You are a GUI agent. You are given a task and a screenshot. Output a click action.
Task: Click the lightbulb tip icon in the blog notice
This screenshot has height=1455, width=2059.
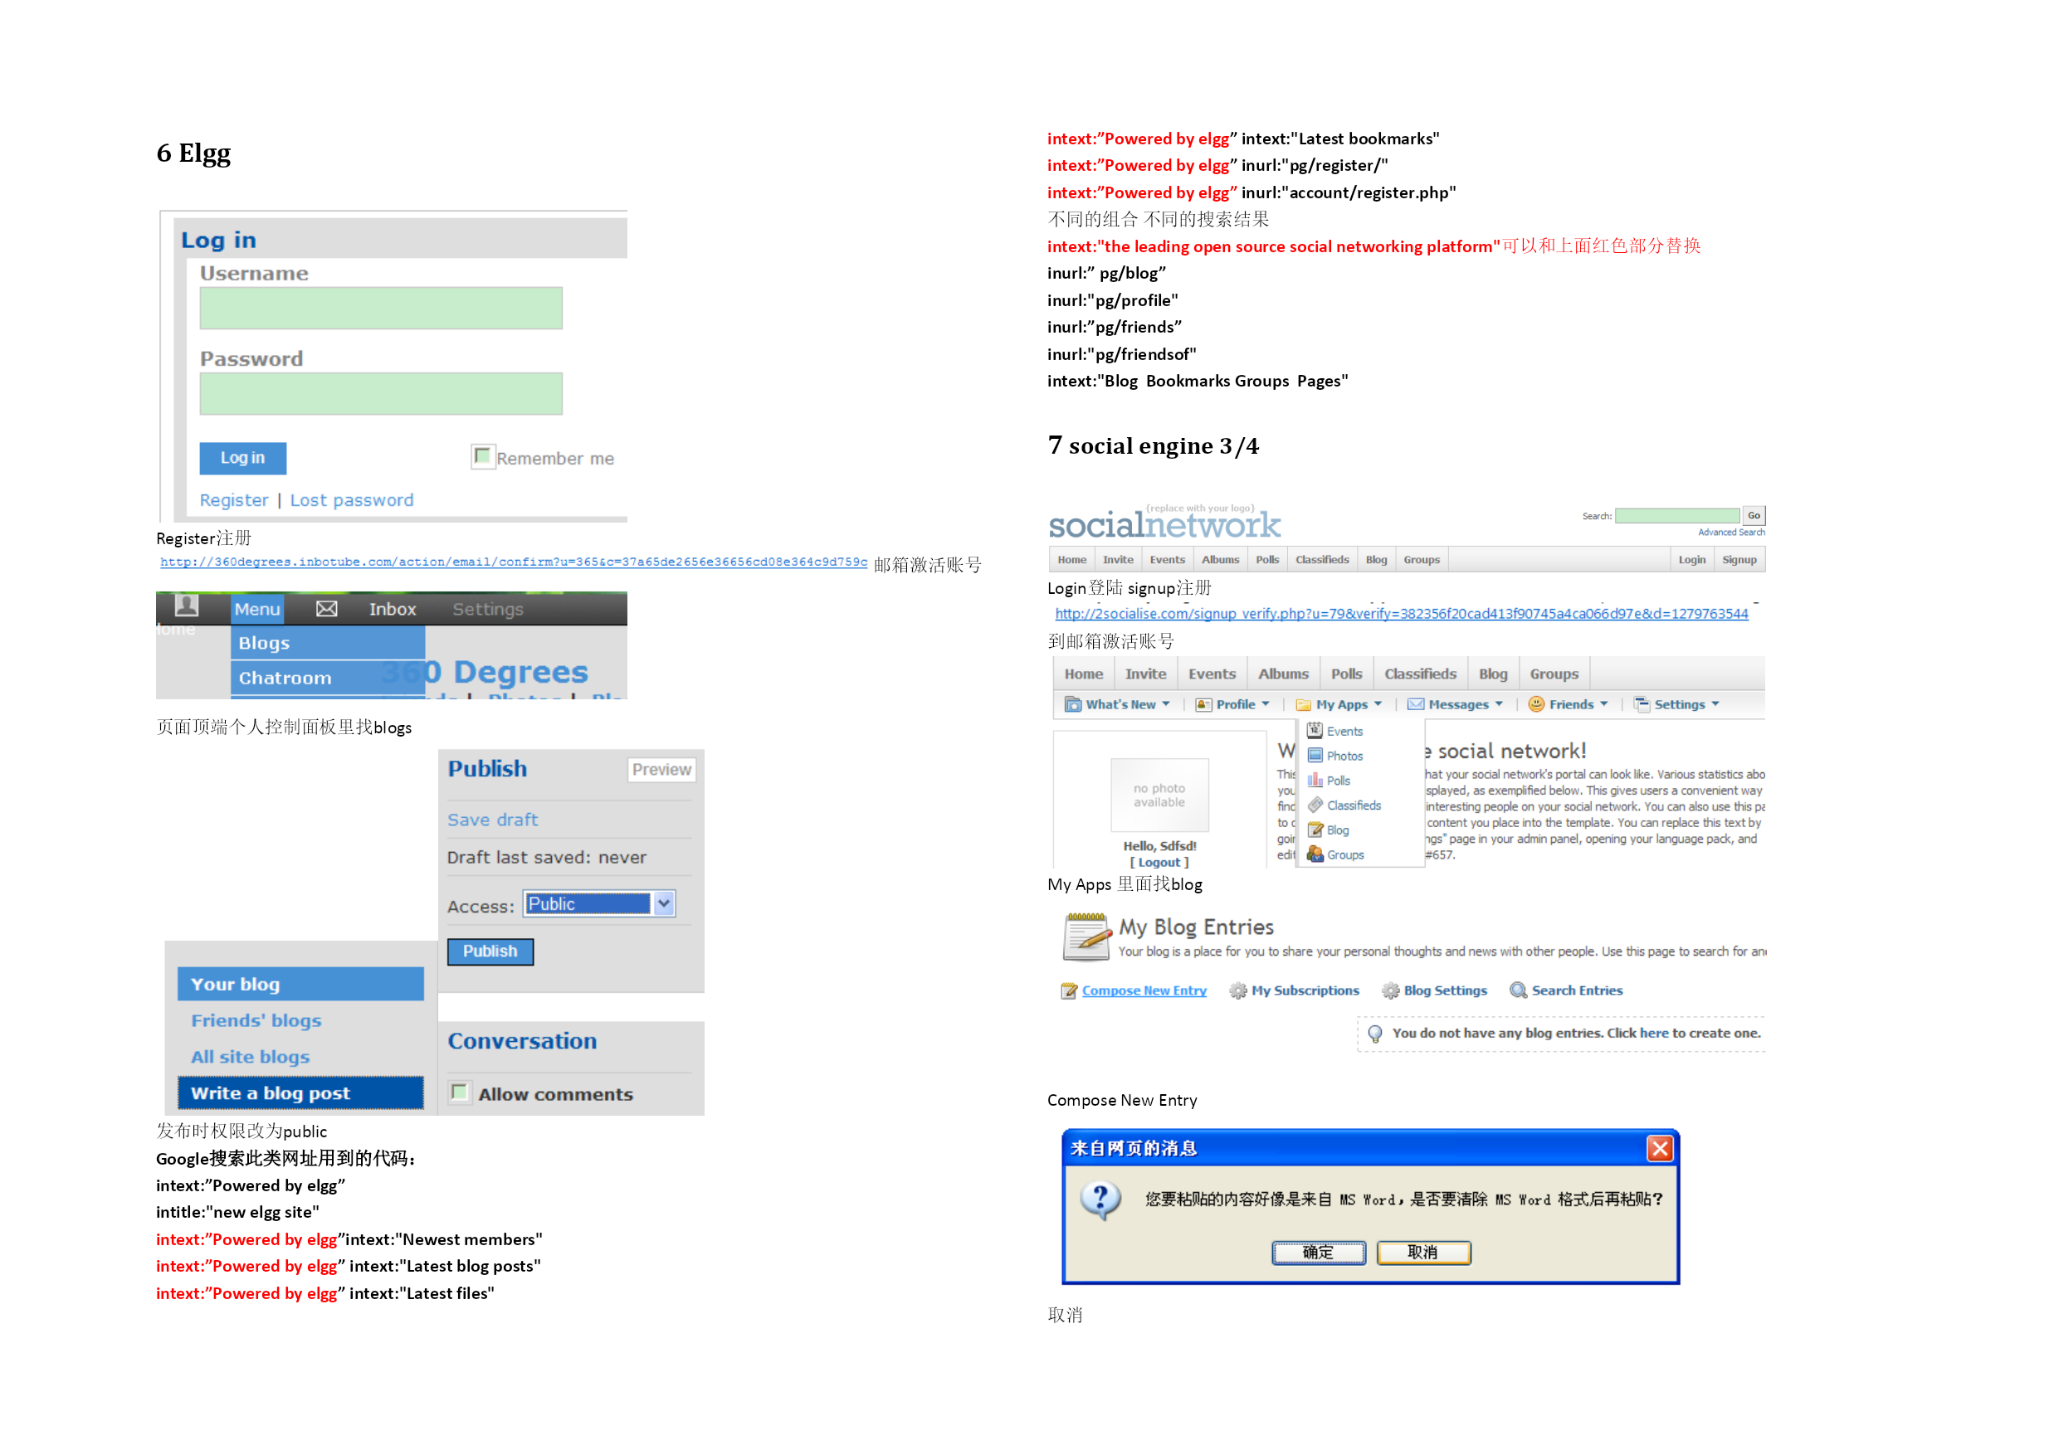[1373, 1034]
